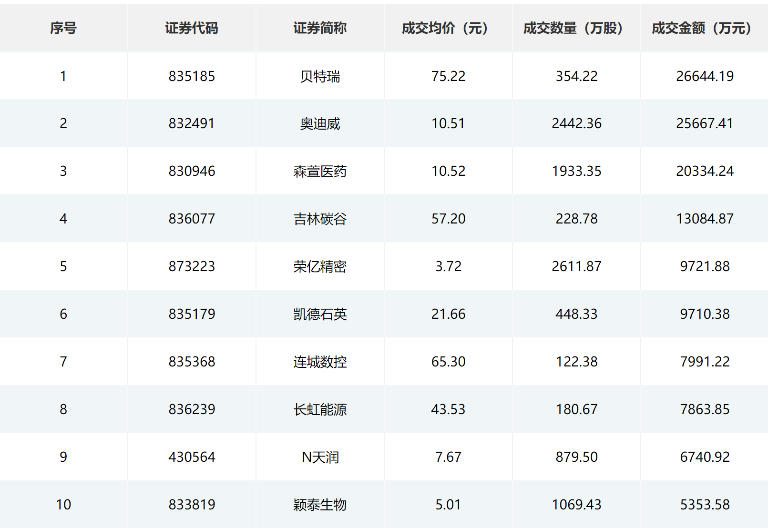
Task: Click average price 21.66
Action: pos(448,314)
